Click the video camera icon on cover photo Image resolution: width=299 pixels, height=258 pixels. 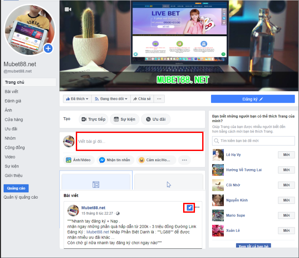click(x=68, y=10)
